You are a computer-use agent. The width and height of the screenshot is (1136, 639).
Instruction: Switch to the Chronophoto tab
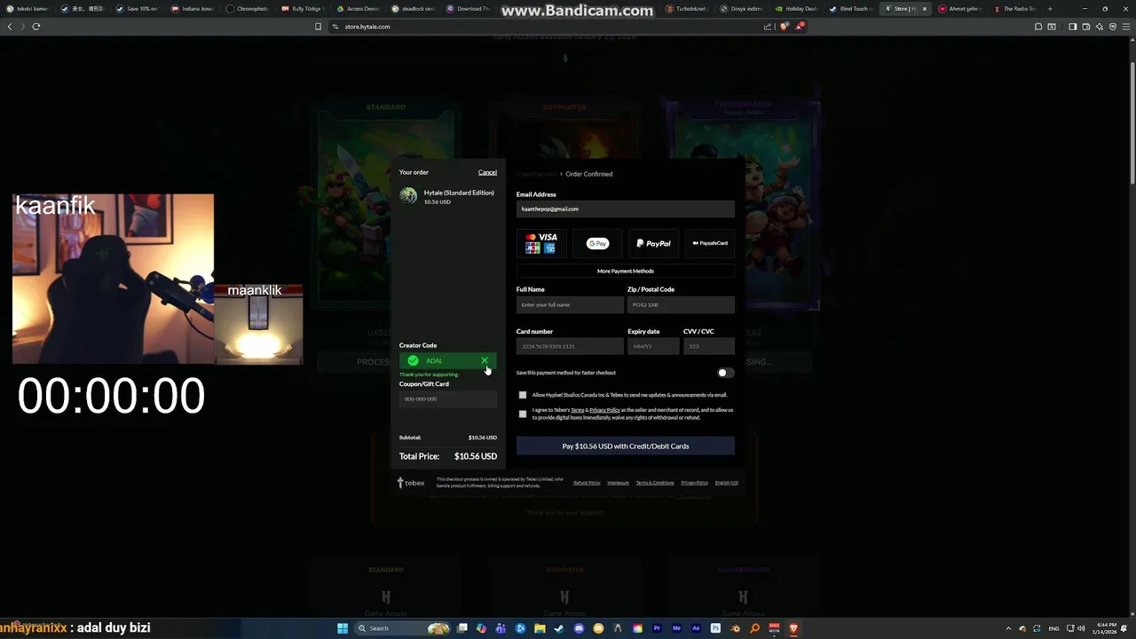click(x=247, y=9)
